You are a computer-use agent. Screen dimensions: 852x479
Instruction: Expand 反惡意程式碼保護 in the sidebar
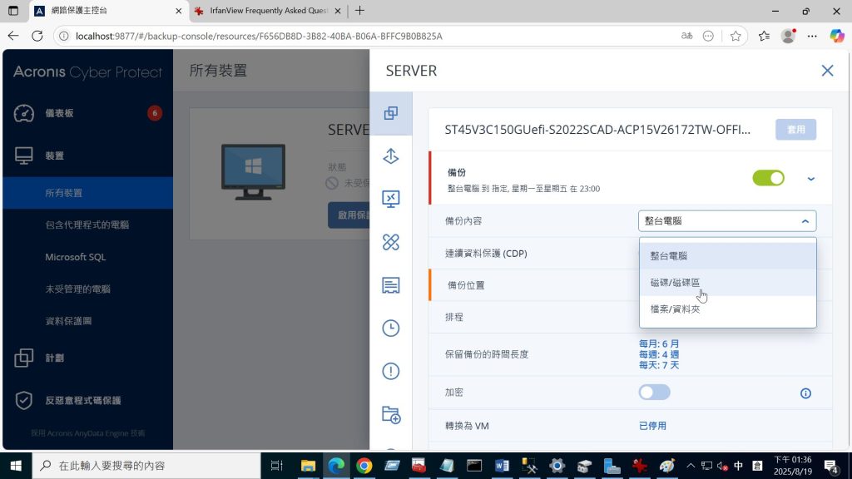pos(82,401)
